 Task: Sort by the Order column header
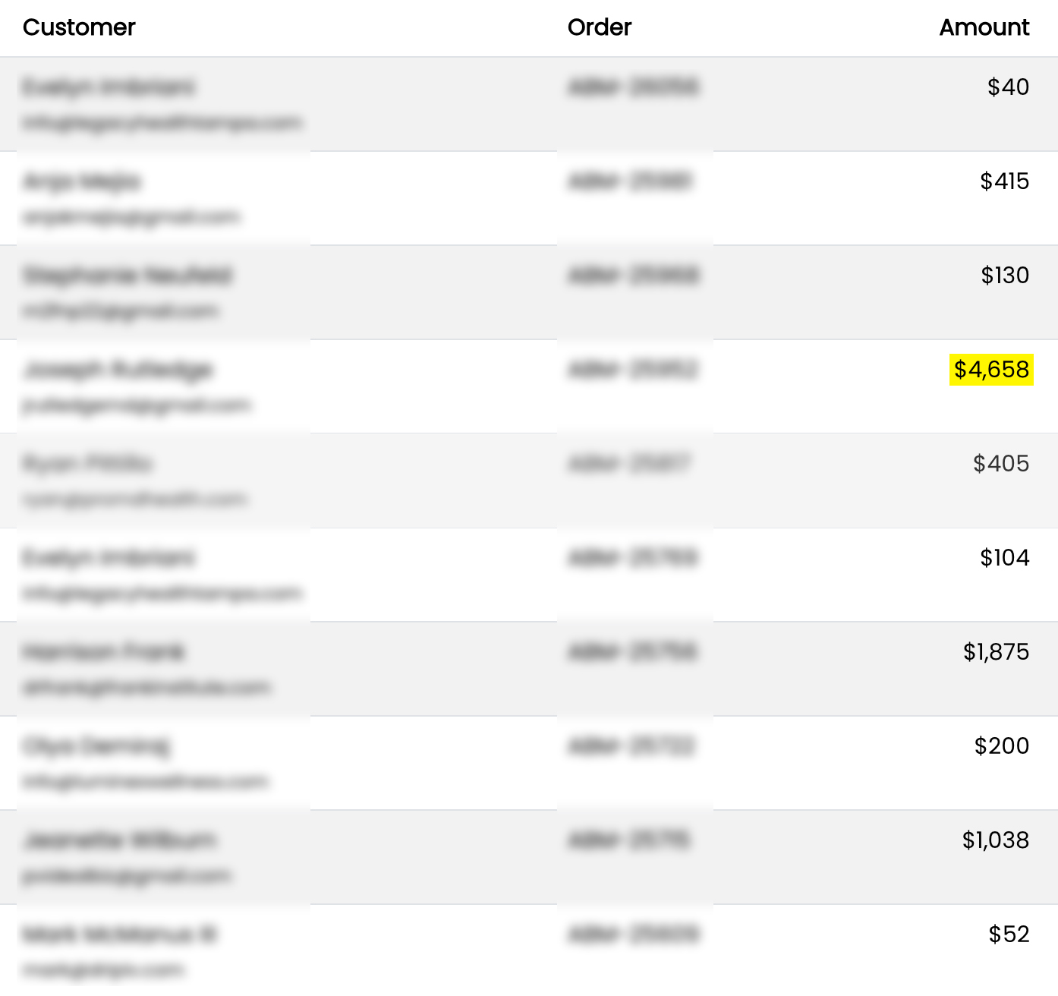pos(599,27)
